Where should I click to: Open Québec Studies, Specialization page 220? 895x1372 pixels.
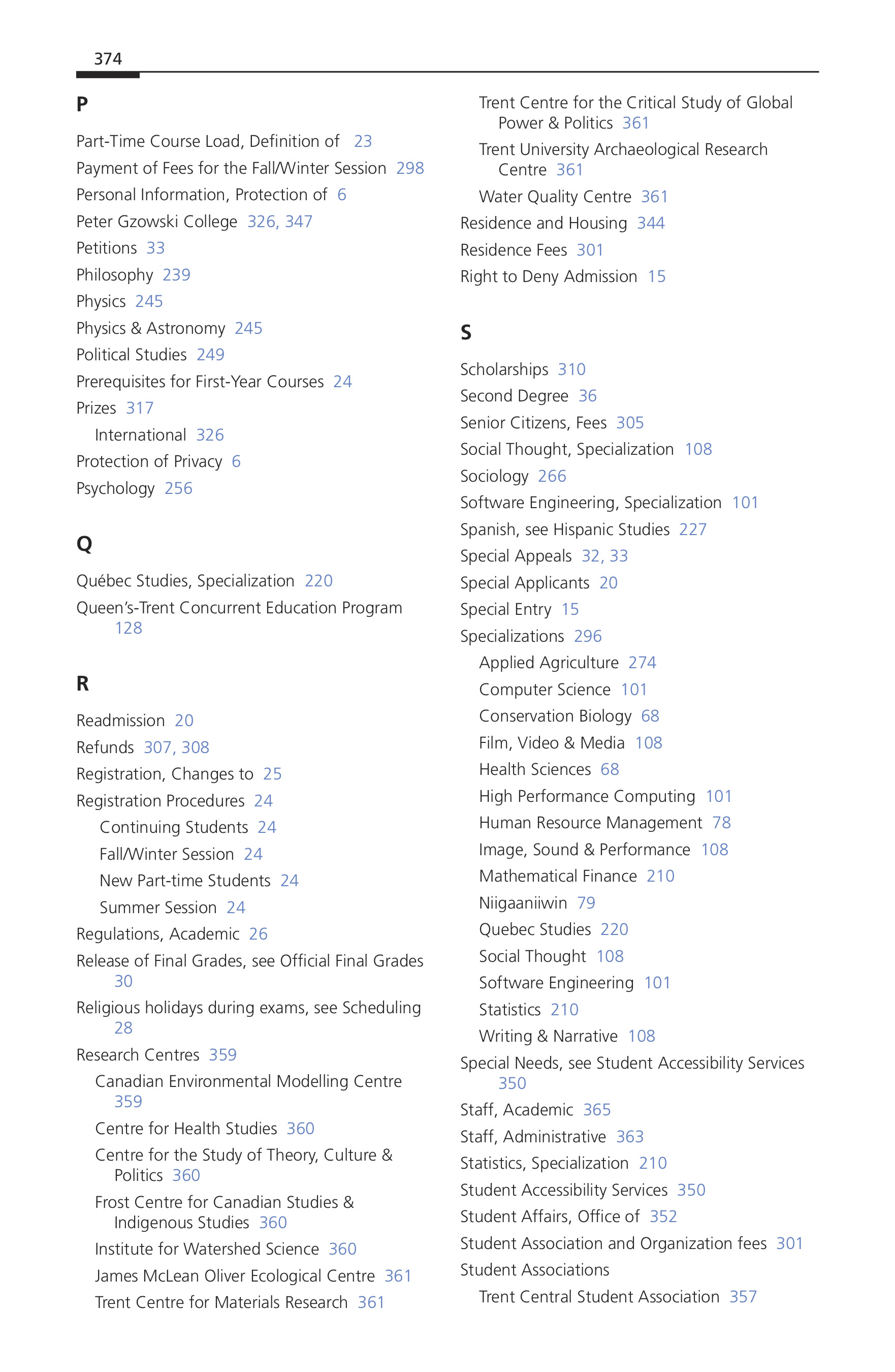click(x=318, y=581)
